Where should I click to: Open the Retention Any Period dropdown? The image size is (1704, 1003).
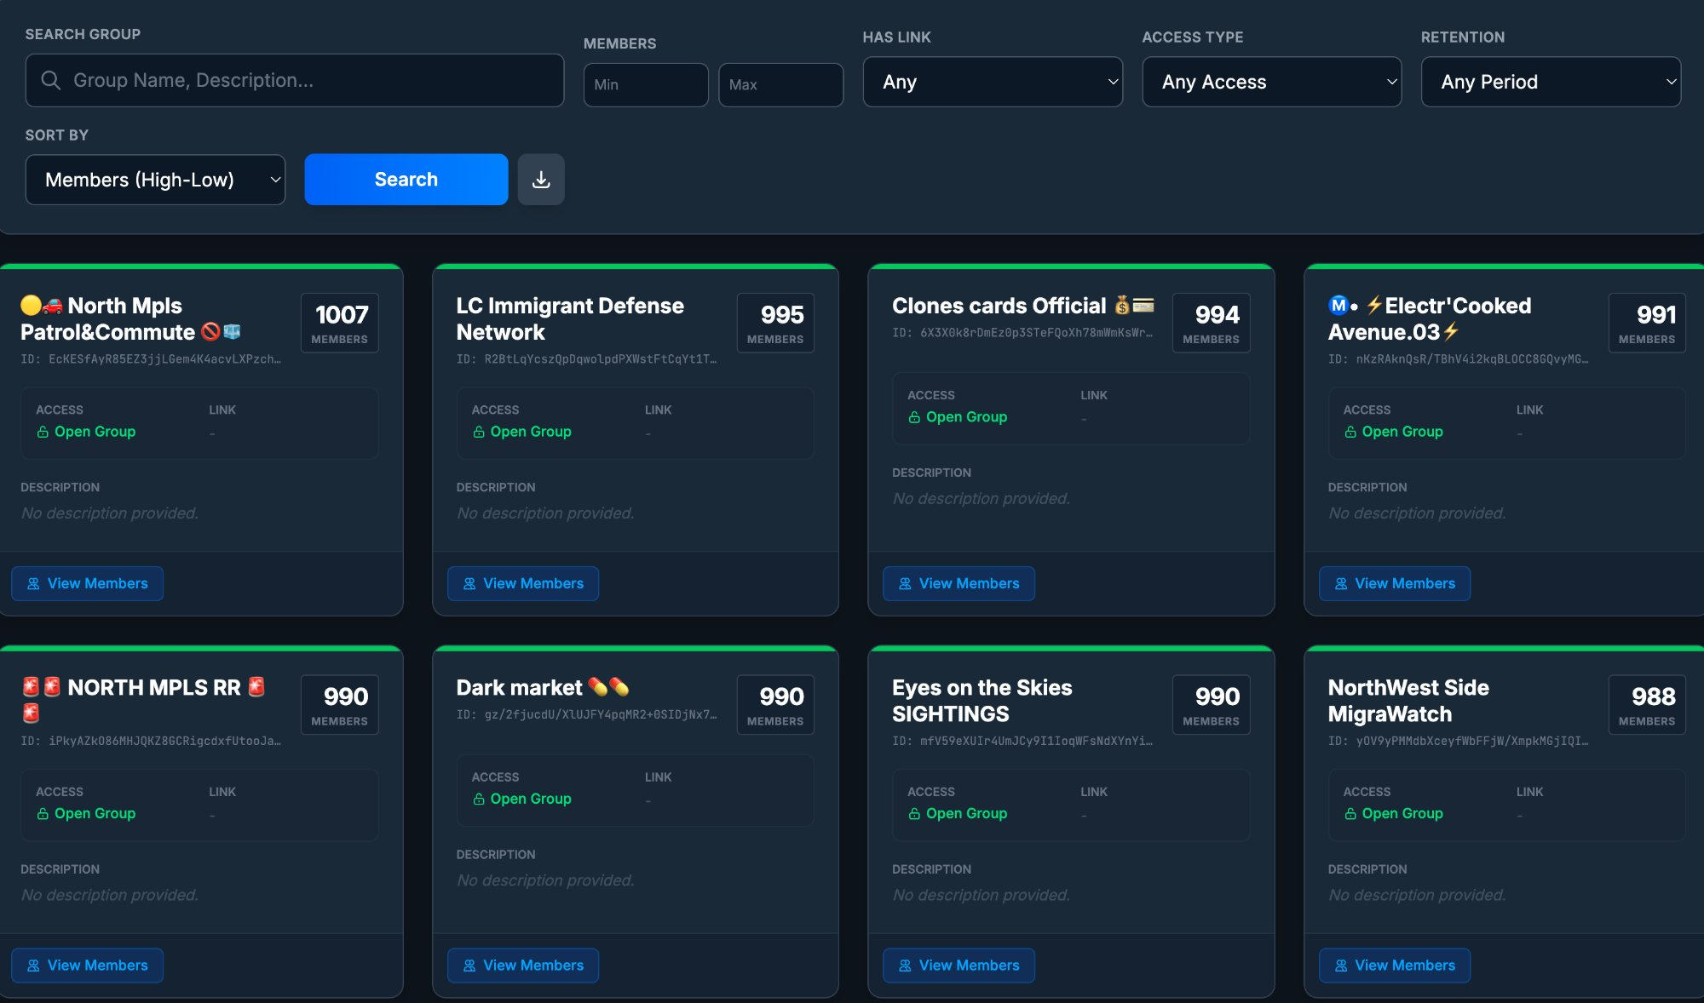coord(1550,82)
